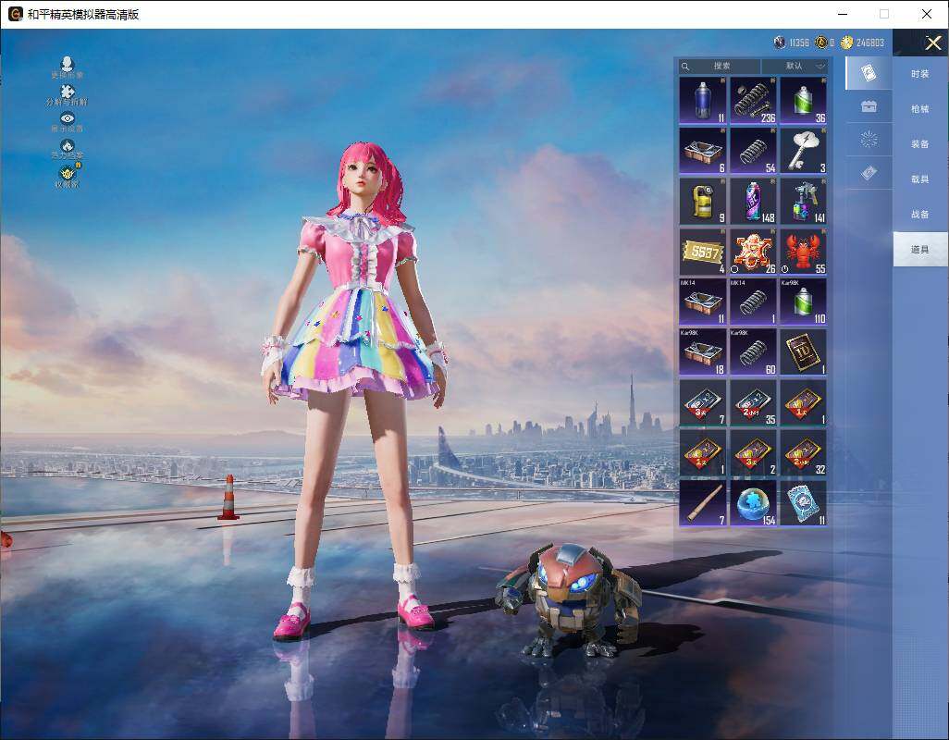This screenshot has width=949, height=740.
Task: Select the red star medal with count 26
Action: pos(753,252)
